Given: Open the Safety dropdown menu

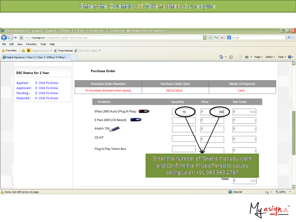Looking at the screenshot, I should pyautogui.click(x=270, y=57).
